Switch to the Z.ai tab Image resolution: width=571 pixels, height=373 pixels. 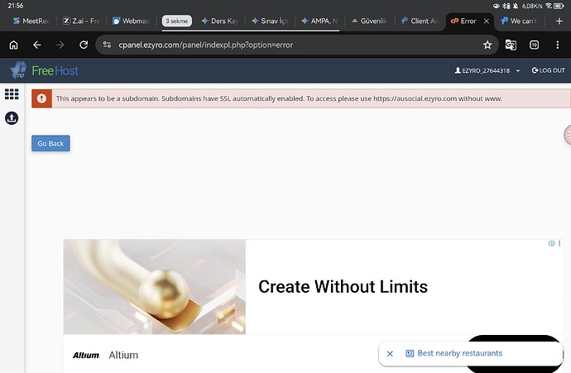[81, 22]
